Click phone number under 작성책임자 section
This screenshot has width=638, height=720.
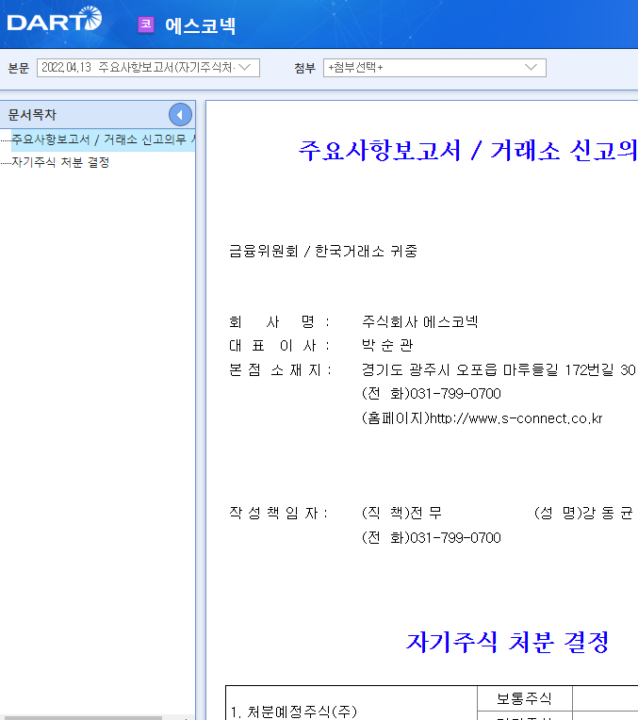click(432, 537)
